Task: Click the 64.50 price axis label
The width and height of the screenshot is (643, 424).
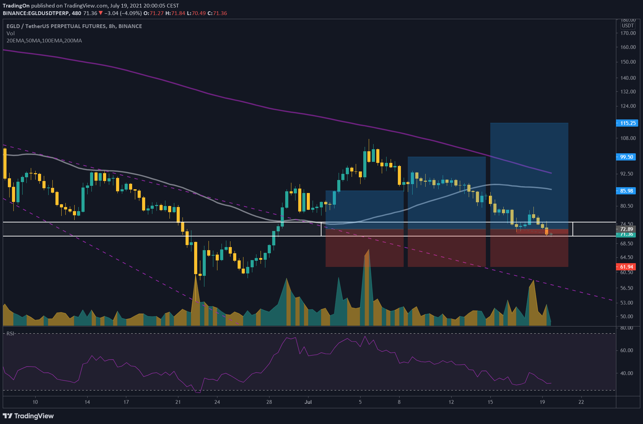Action: [x=627, y=257]
